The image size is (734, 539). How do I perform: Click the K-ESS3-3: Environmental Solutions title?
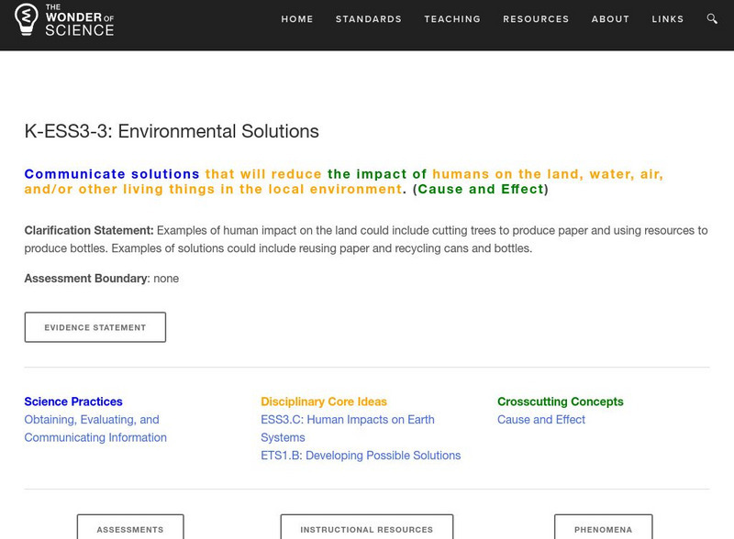click(172, 131)
